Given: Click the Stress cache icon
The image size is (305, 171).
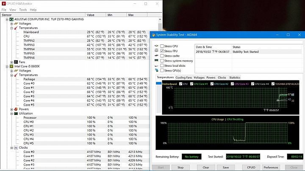Looking at the screenshot, I should 156,56.
